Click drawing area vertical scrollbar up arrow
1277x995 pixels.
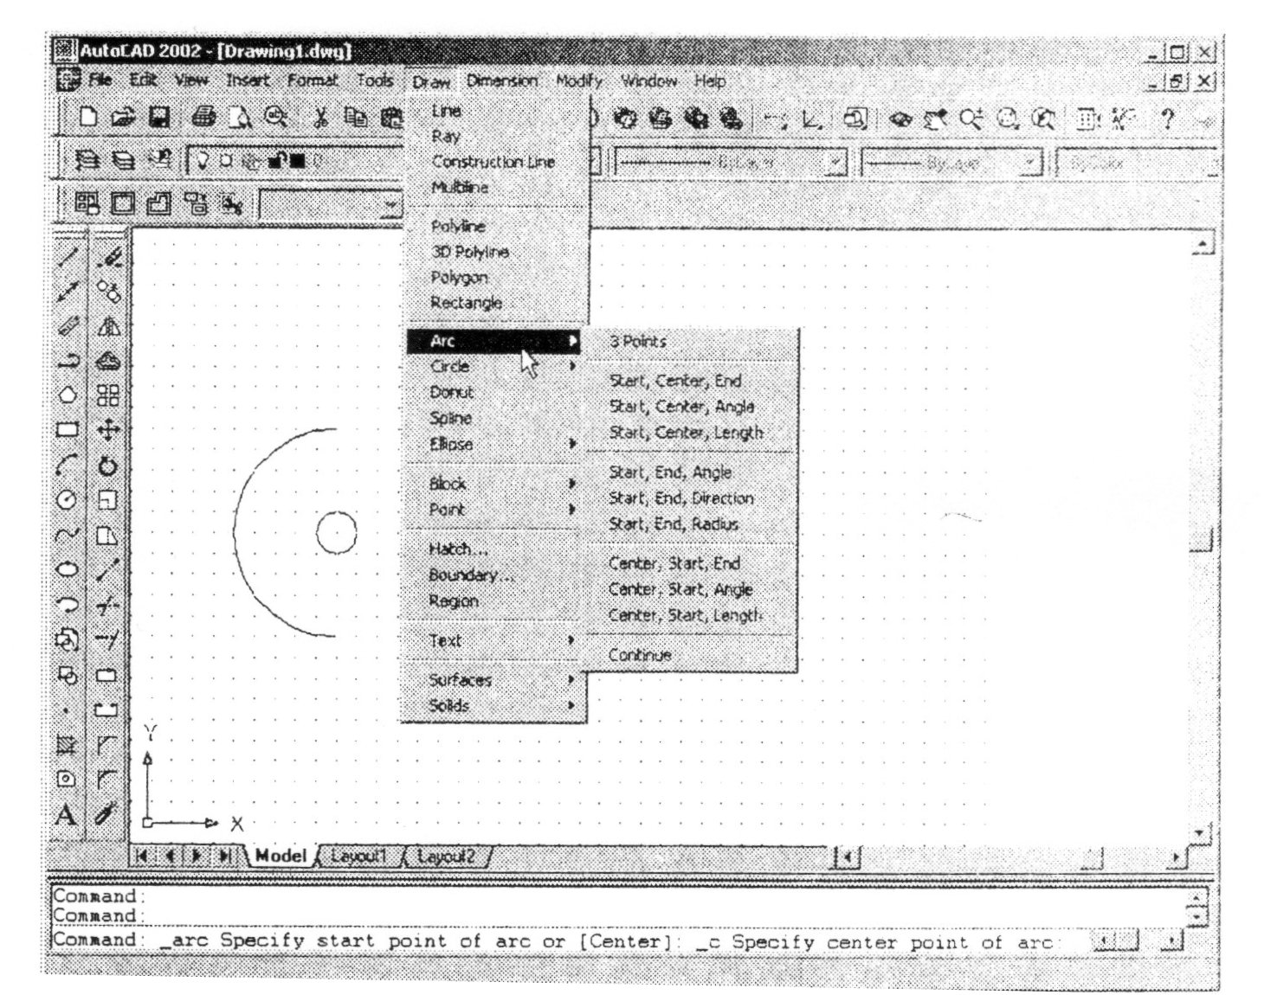click(1202, 245)
